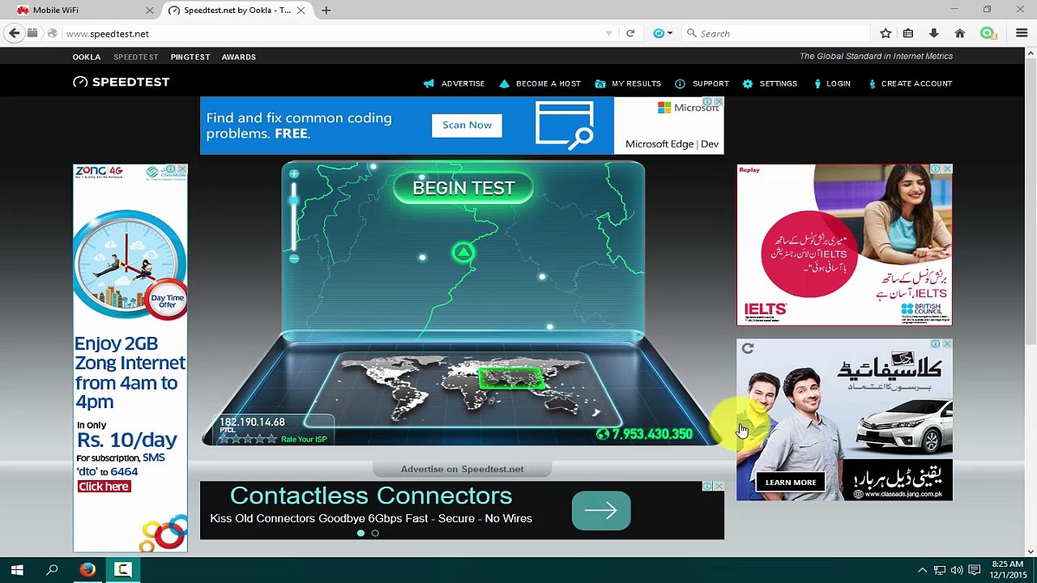Select the green triangle recommended server marker
This screenshot has width=1037, height=583.
click(463, 253)
